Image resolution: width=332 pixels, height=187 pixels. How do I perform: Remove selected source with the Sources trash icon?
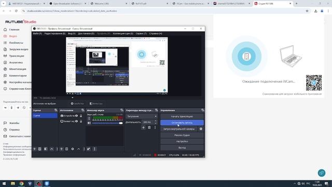[67, 149]
